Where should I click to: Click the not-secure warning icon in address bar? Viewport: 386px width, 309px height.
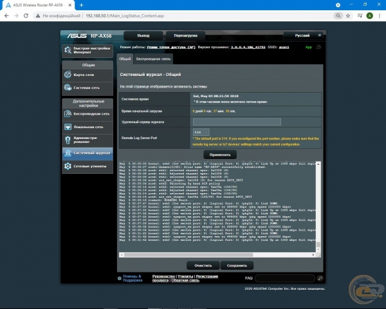(38, 15)
